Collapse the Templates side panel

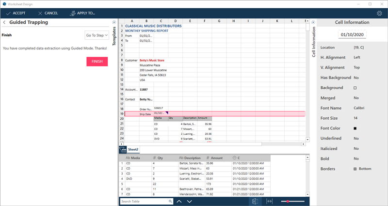tap(114, 22)
